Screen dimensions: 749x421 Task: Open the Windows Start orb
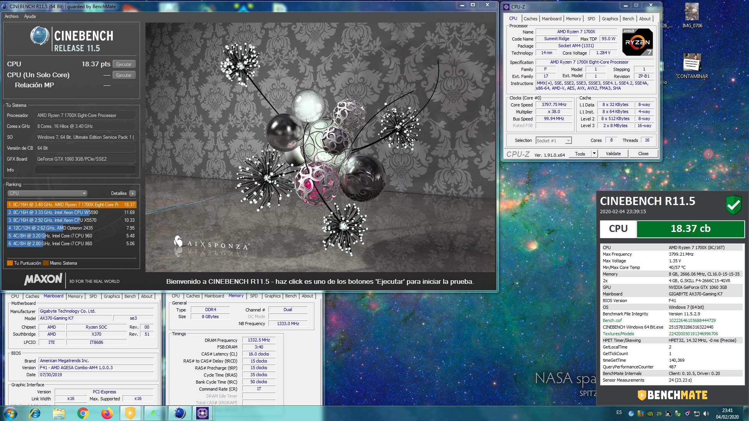(x=11, y=413)
